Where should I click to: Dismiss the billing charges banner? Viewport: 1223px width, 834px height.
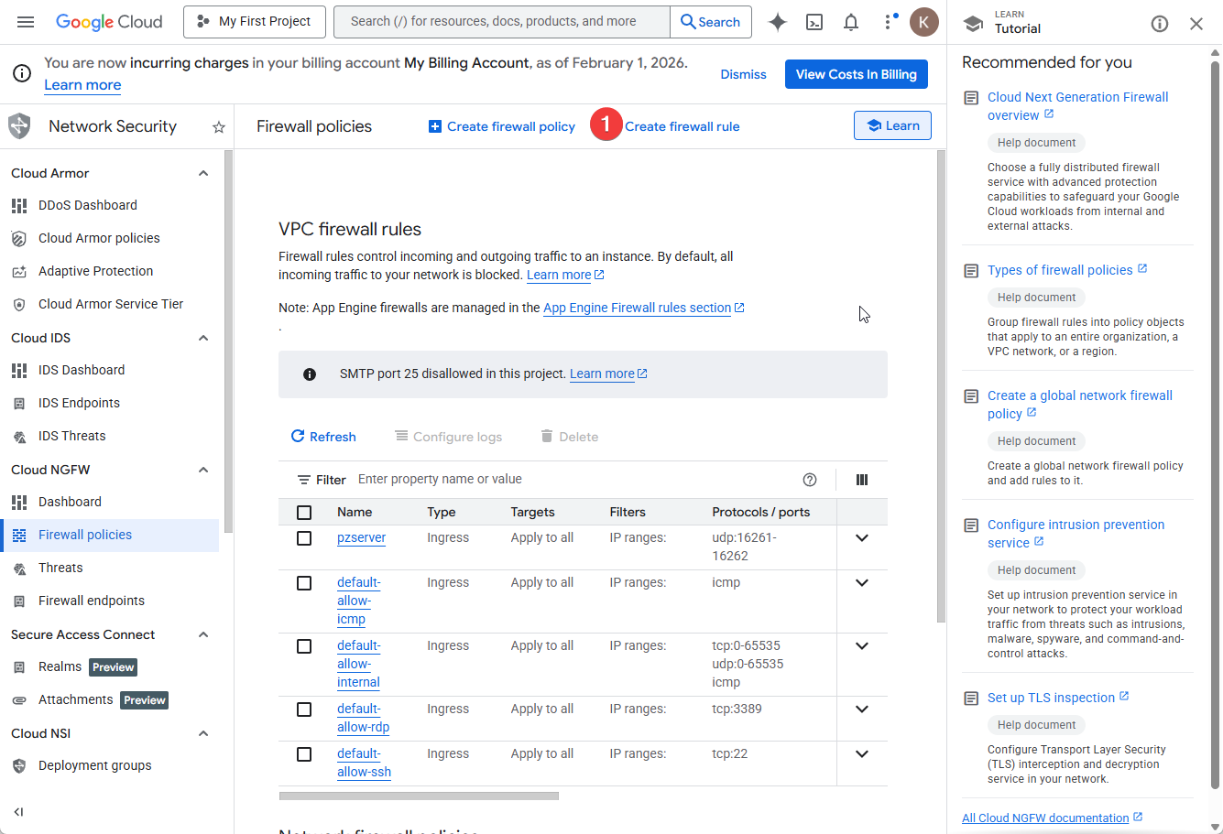pos(743,75)
